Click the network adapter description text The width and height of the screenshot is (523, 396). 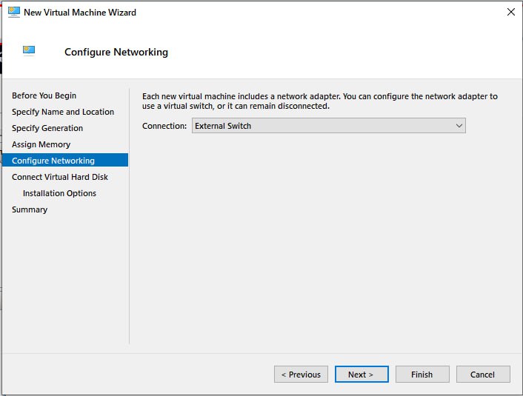[x=319, y=101]
